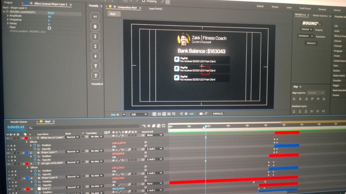Hide the What mo..er 1 year? layer eye
346x194 pixels.
pos(8,138)
